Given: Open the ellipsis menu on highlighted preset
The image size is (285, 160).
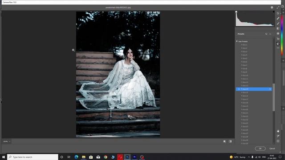Looking at the screenshot, I should coord(270,89).
